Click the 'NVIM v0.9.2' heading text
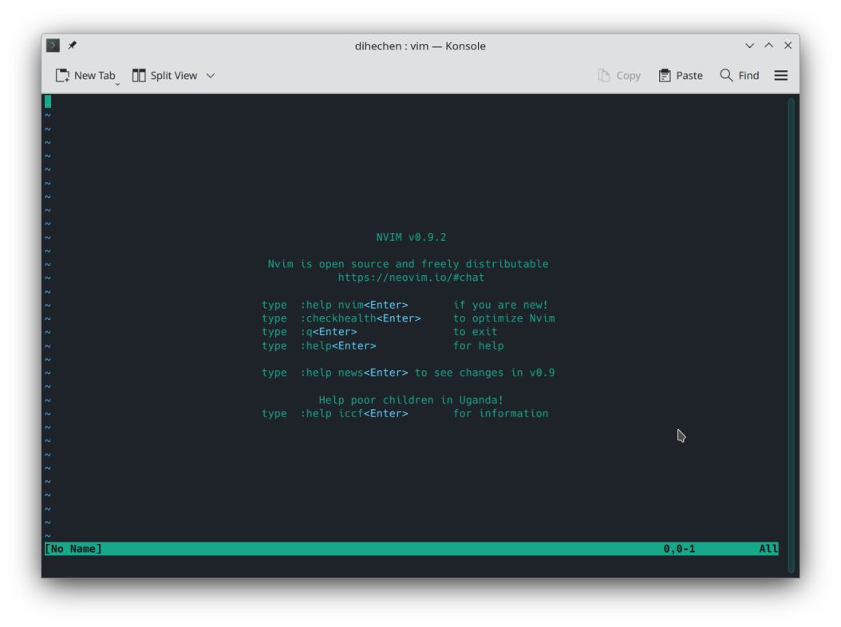This screenshot has height=627, width=841. (x=411, y=237)
